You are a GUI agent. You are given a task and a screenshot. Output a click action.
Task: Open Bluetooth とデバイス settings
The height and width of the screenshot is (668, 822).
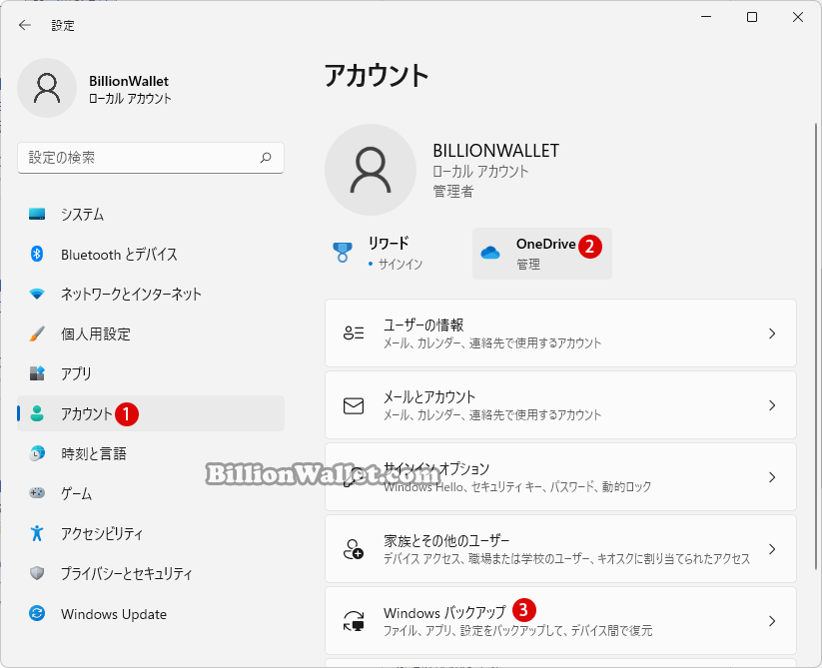151,254
